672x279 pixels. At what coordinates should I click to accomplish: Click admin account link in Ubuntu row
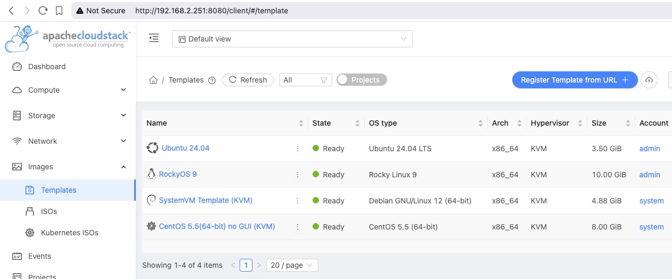650,149
